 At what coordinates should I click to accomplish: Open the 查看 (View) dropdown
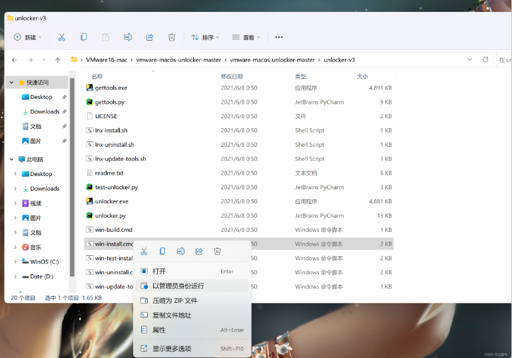(x=246, y=37)
